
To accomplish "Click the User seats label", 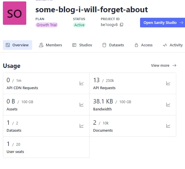I will coord(15,152).
